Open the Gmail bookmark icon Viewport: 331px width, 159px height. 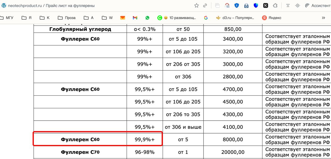pos(135,18)
